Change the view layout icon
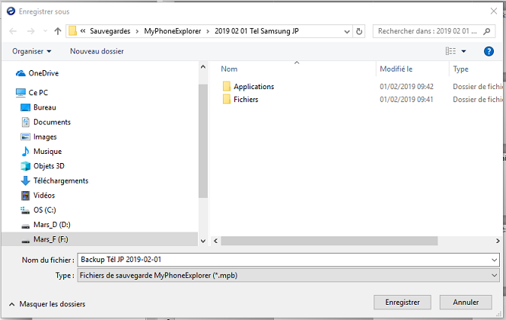Screen dimensions: 506x320 click(450, 51)
